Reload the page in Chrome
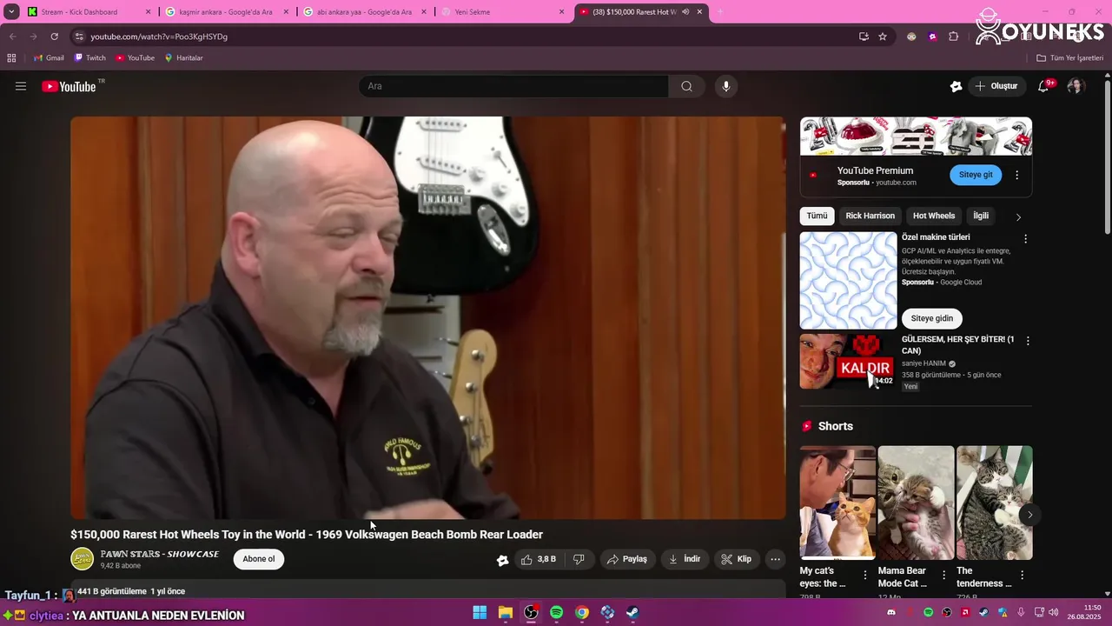The height and width of the screenshot is (626, 1112). point(54,37)
